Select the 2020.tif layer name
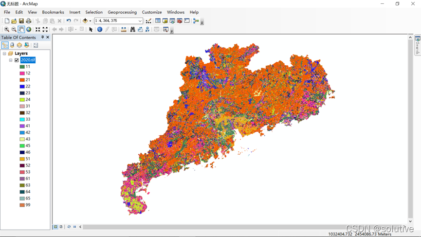This screenshot has height=237, width=421. pyautogui.click(x=28, y=60)
